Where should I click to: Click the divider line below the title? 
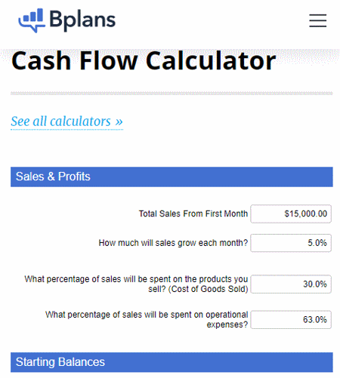[x=172, y=94]
